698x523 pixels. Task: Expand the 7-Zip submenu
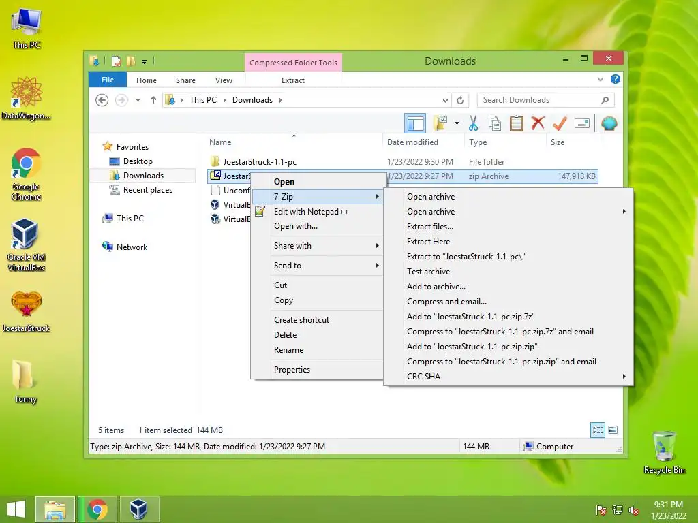tap(319, 197)
